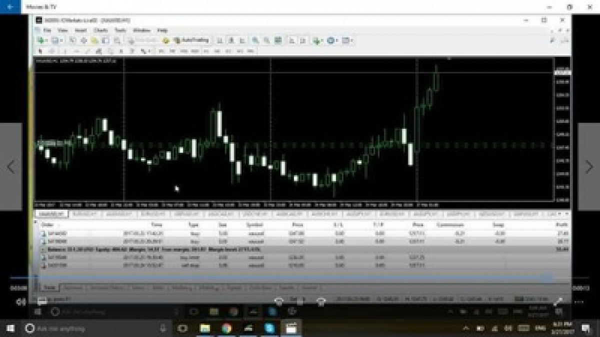Viewport: 600px width, 337px height.
Task: Select the Crosshair tool
Action: [52, 51]
